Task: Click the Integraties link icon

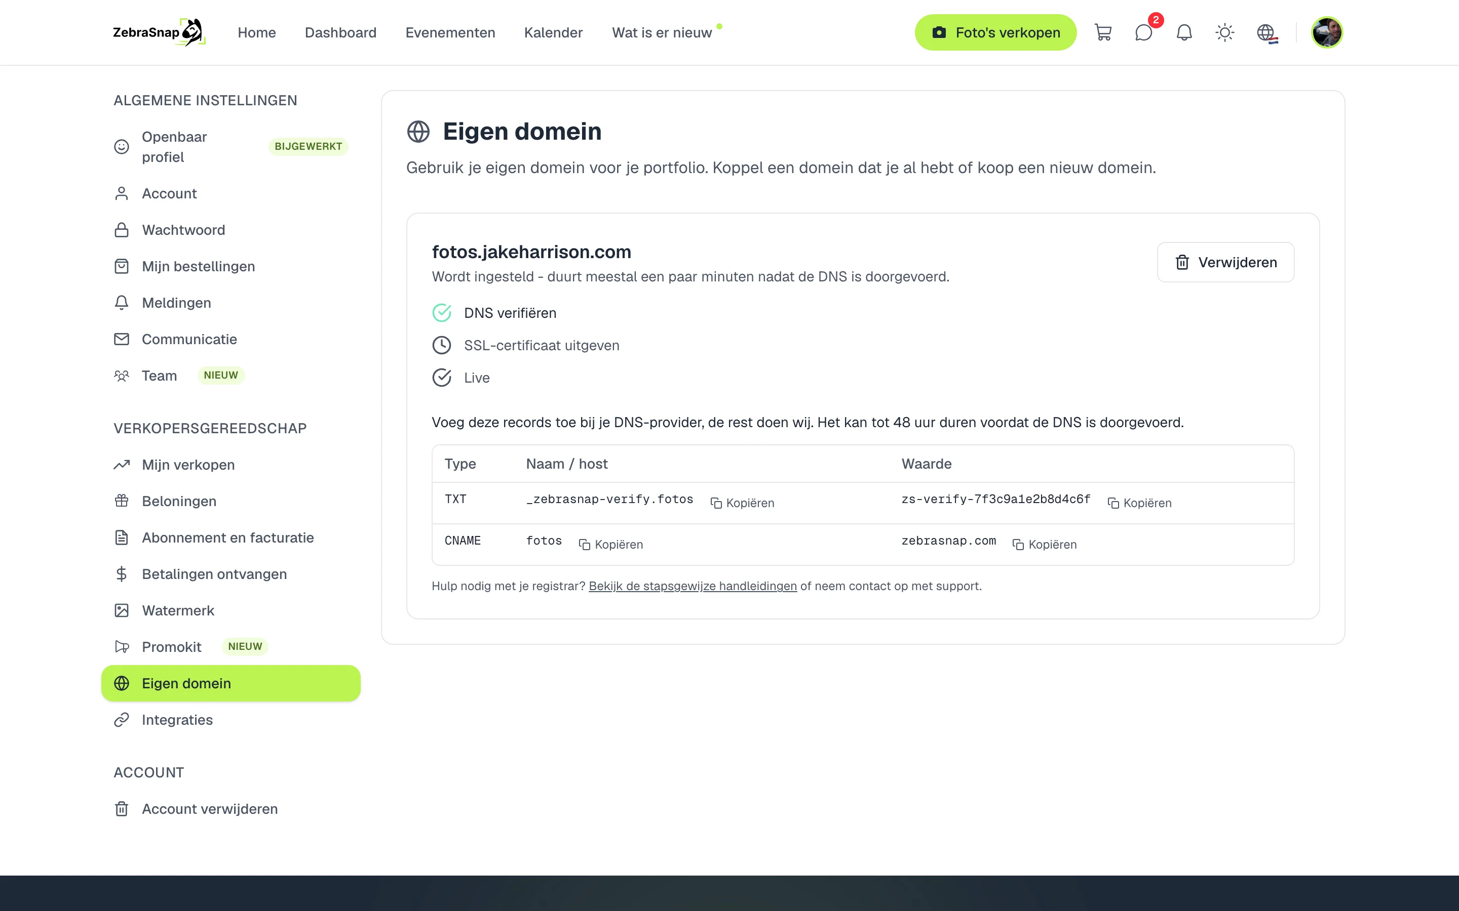Action: click(x=122, y=720)
